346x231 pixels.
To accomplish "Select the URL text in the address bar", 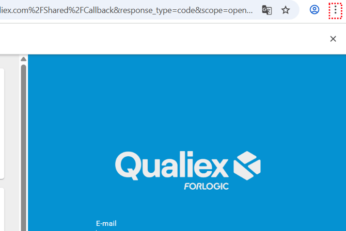I will click(x=127, y=10).
